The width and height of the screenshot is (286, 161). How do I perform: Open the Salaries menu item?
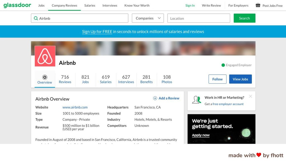90,6
